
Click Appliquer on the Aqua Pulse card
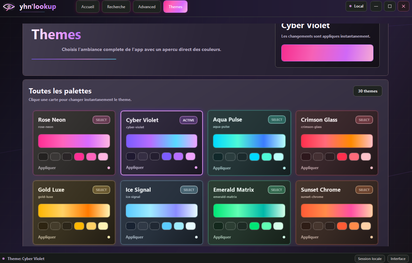pyautogui.click(x=222, y=168)
